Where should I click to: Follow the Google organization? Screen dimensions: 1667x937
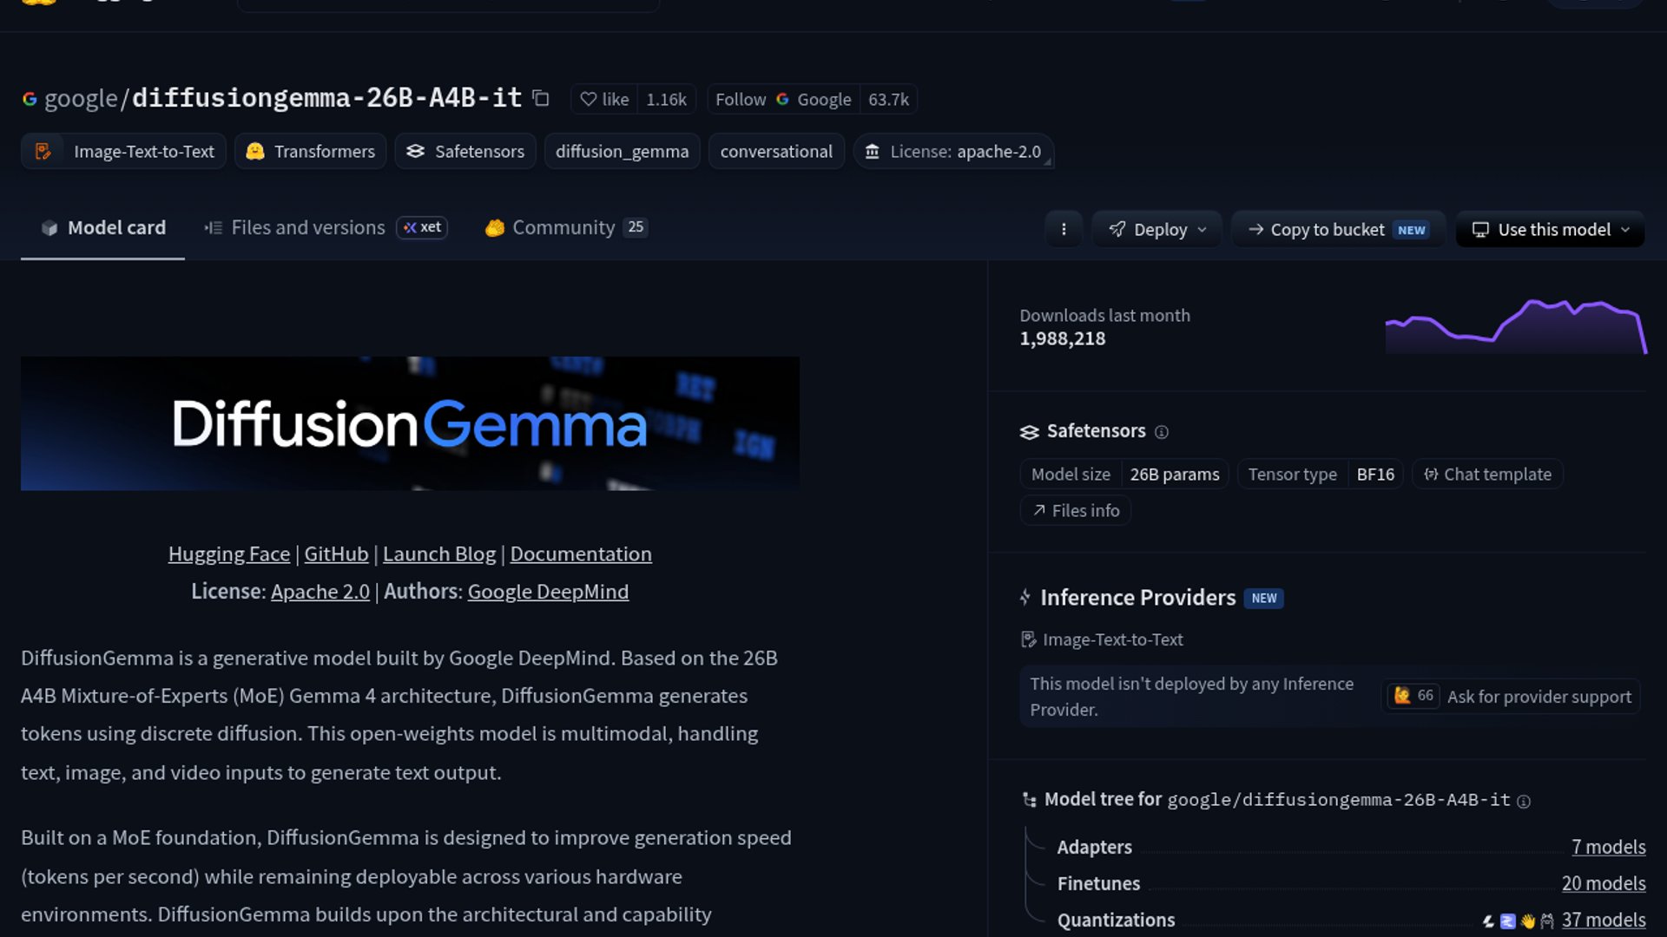point(783,99)
